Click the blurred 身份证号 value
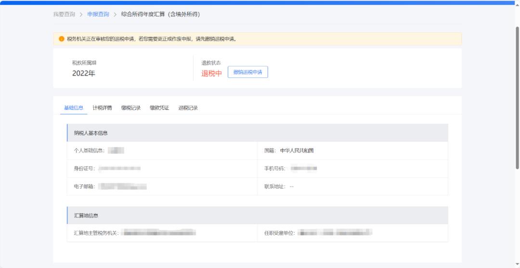This screenshot has width=520, height=268. [x=119, y=168]
